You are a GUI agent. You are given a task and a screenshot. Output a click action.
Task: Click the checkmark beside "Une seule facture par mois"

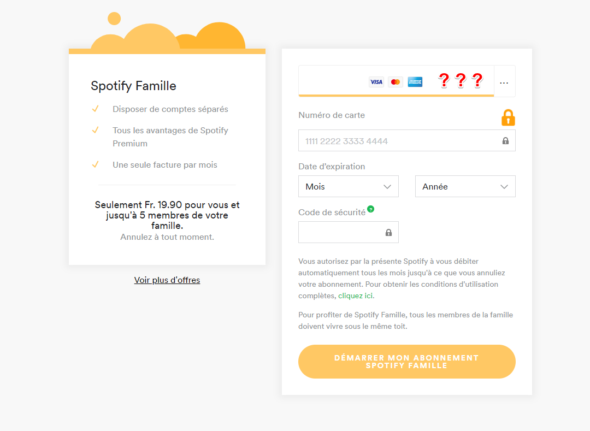point(95,164)
